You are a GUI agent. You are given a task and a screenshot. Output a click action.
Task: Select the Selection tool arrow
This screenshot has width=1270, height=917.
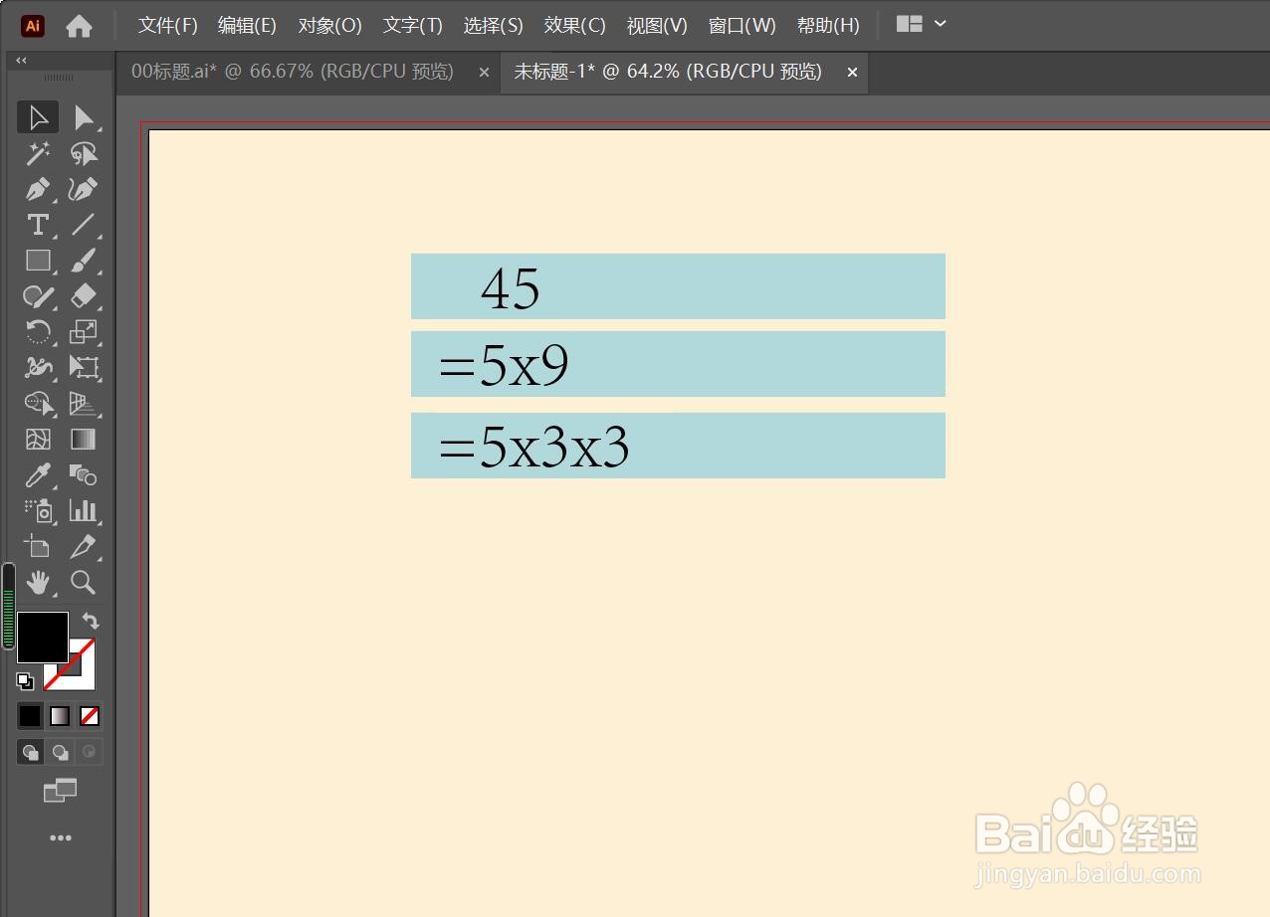point(38,117)
